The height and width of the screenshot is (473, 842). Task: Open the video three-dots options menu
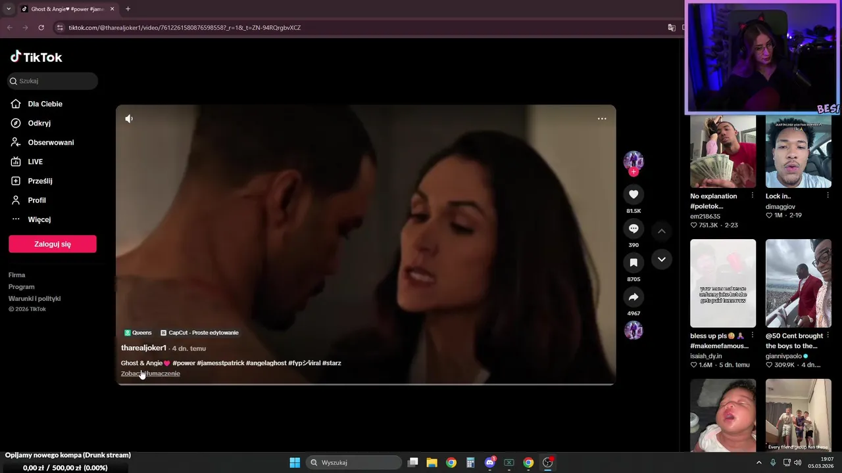click(602, 119)
